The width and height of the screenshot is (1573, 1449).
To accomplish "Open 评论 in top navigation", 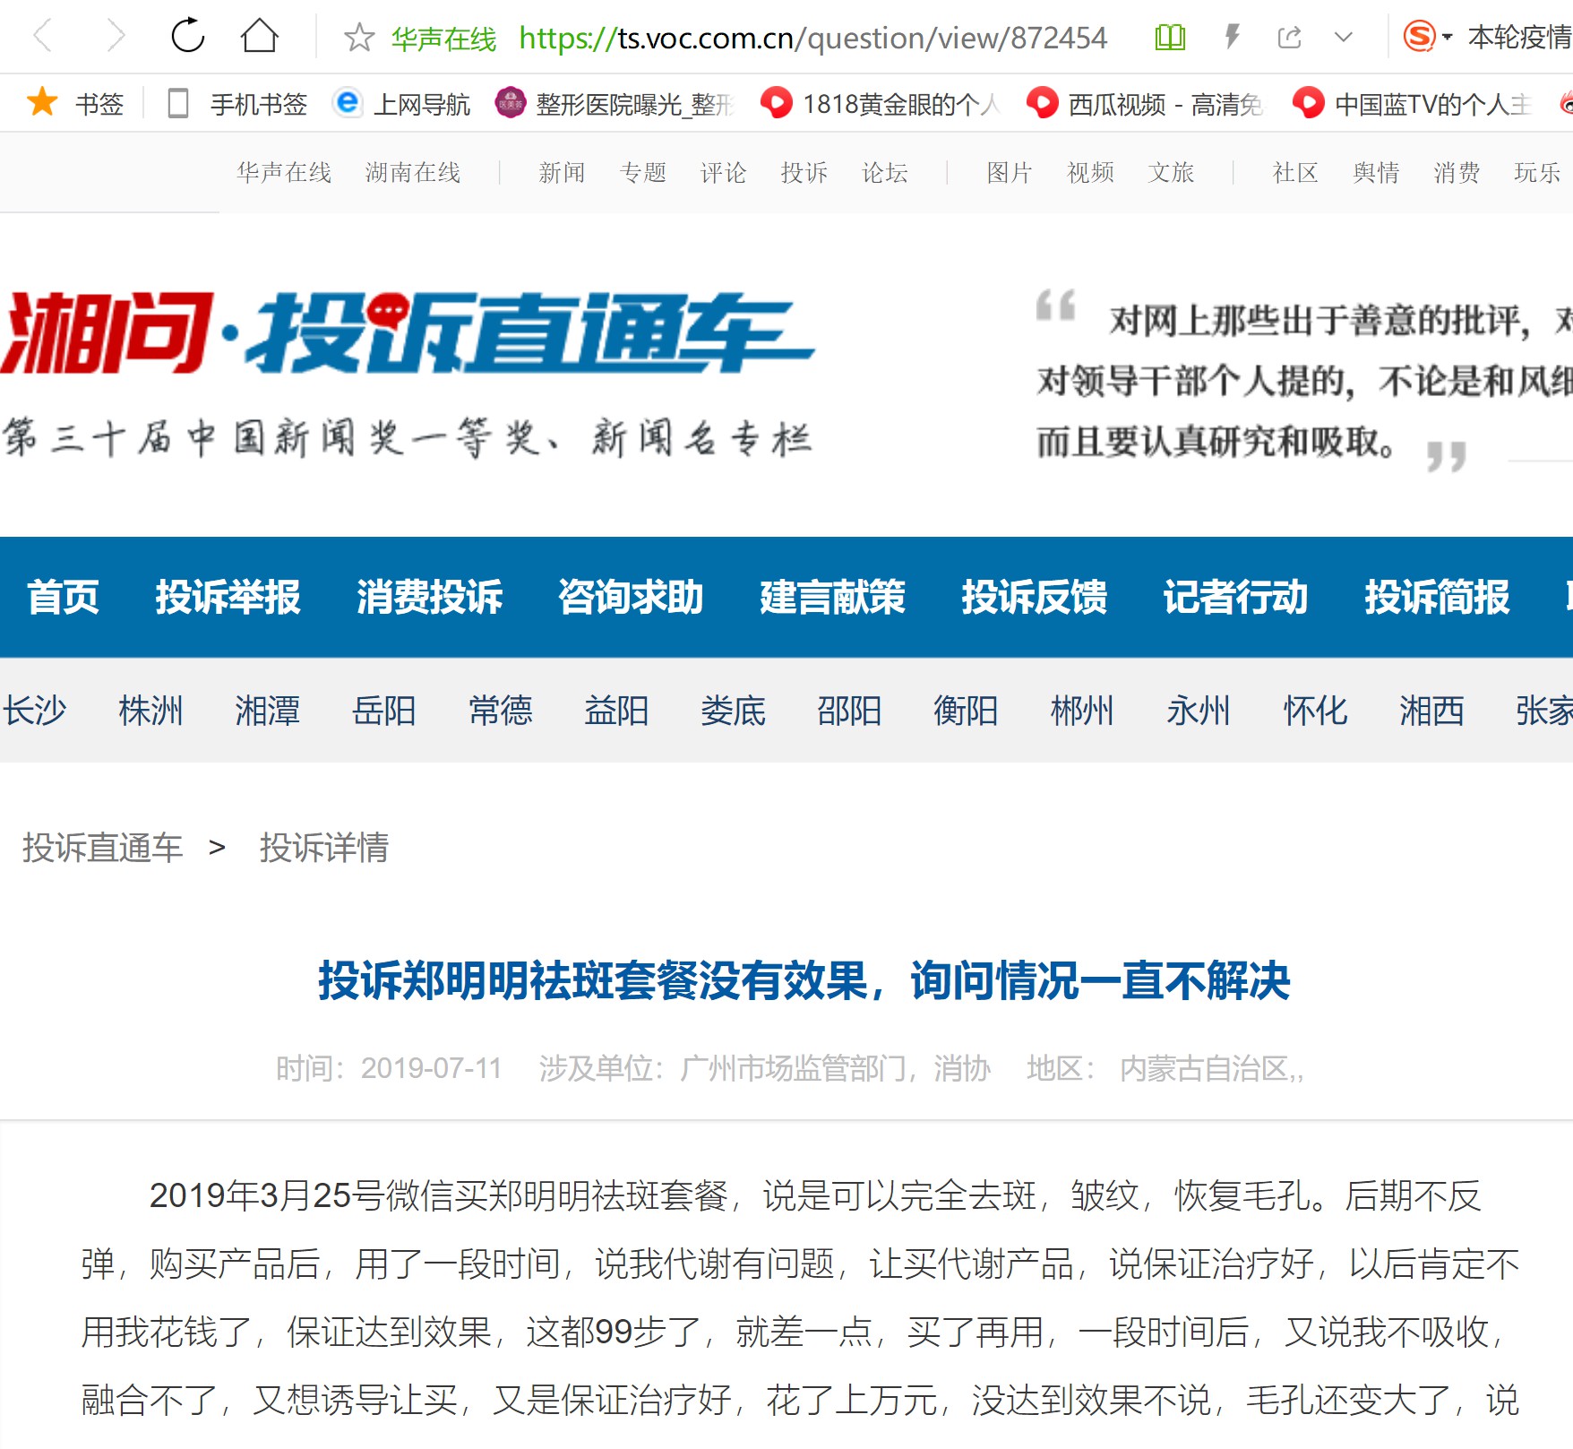I will (724, 172).
